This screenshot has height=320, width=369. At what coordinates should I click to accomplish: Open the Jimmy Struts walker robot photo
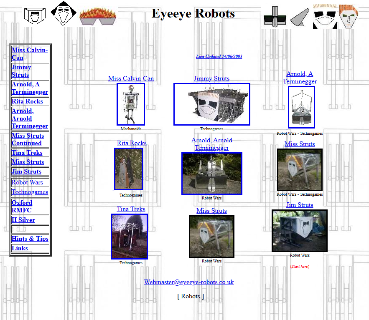[x=212, y=104]
